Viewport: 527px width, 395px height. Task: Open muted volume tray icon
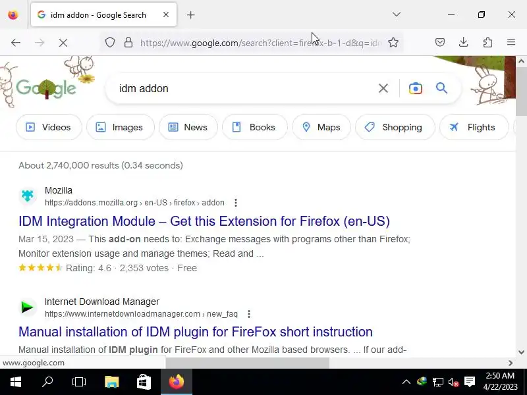click(453, 382)
